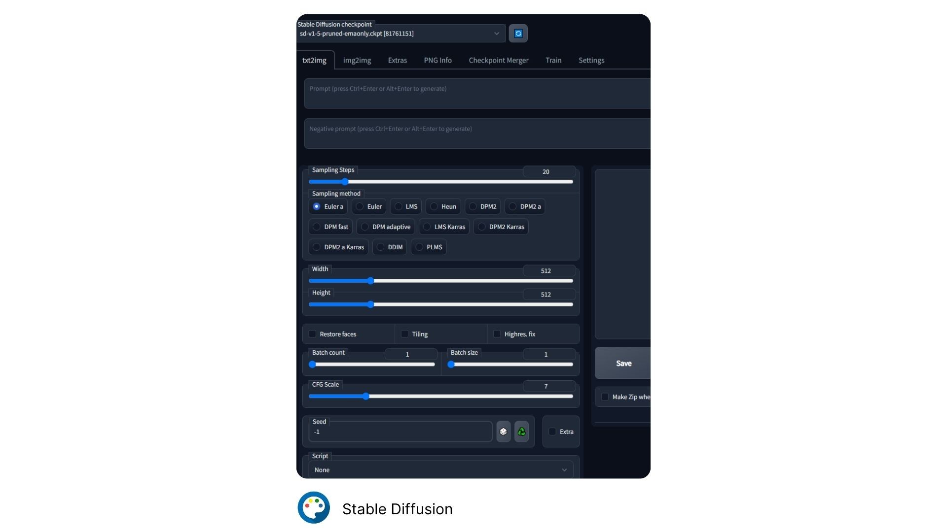Click the green recycle reuse-seed icon
Image resolution: width=947 pixels, height=532 pixels.
pyautogui.click(x=521, y=432)
